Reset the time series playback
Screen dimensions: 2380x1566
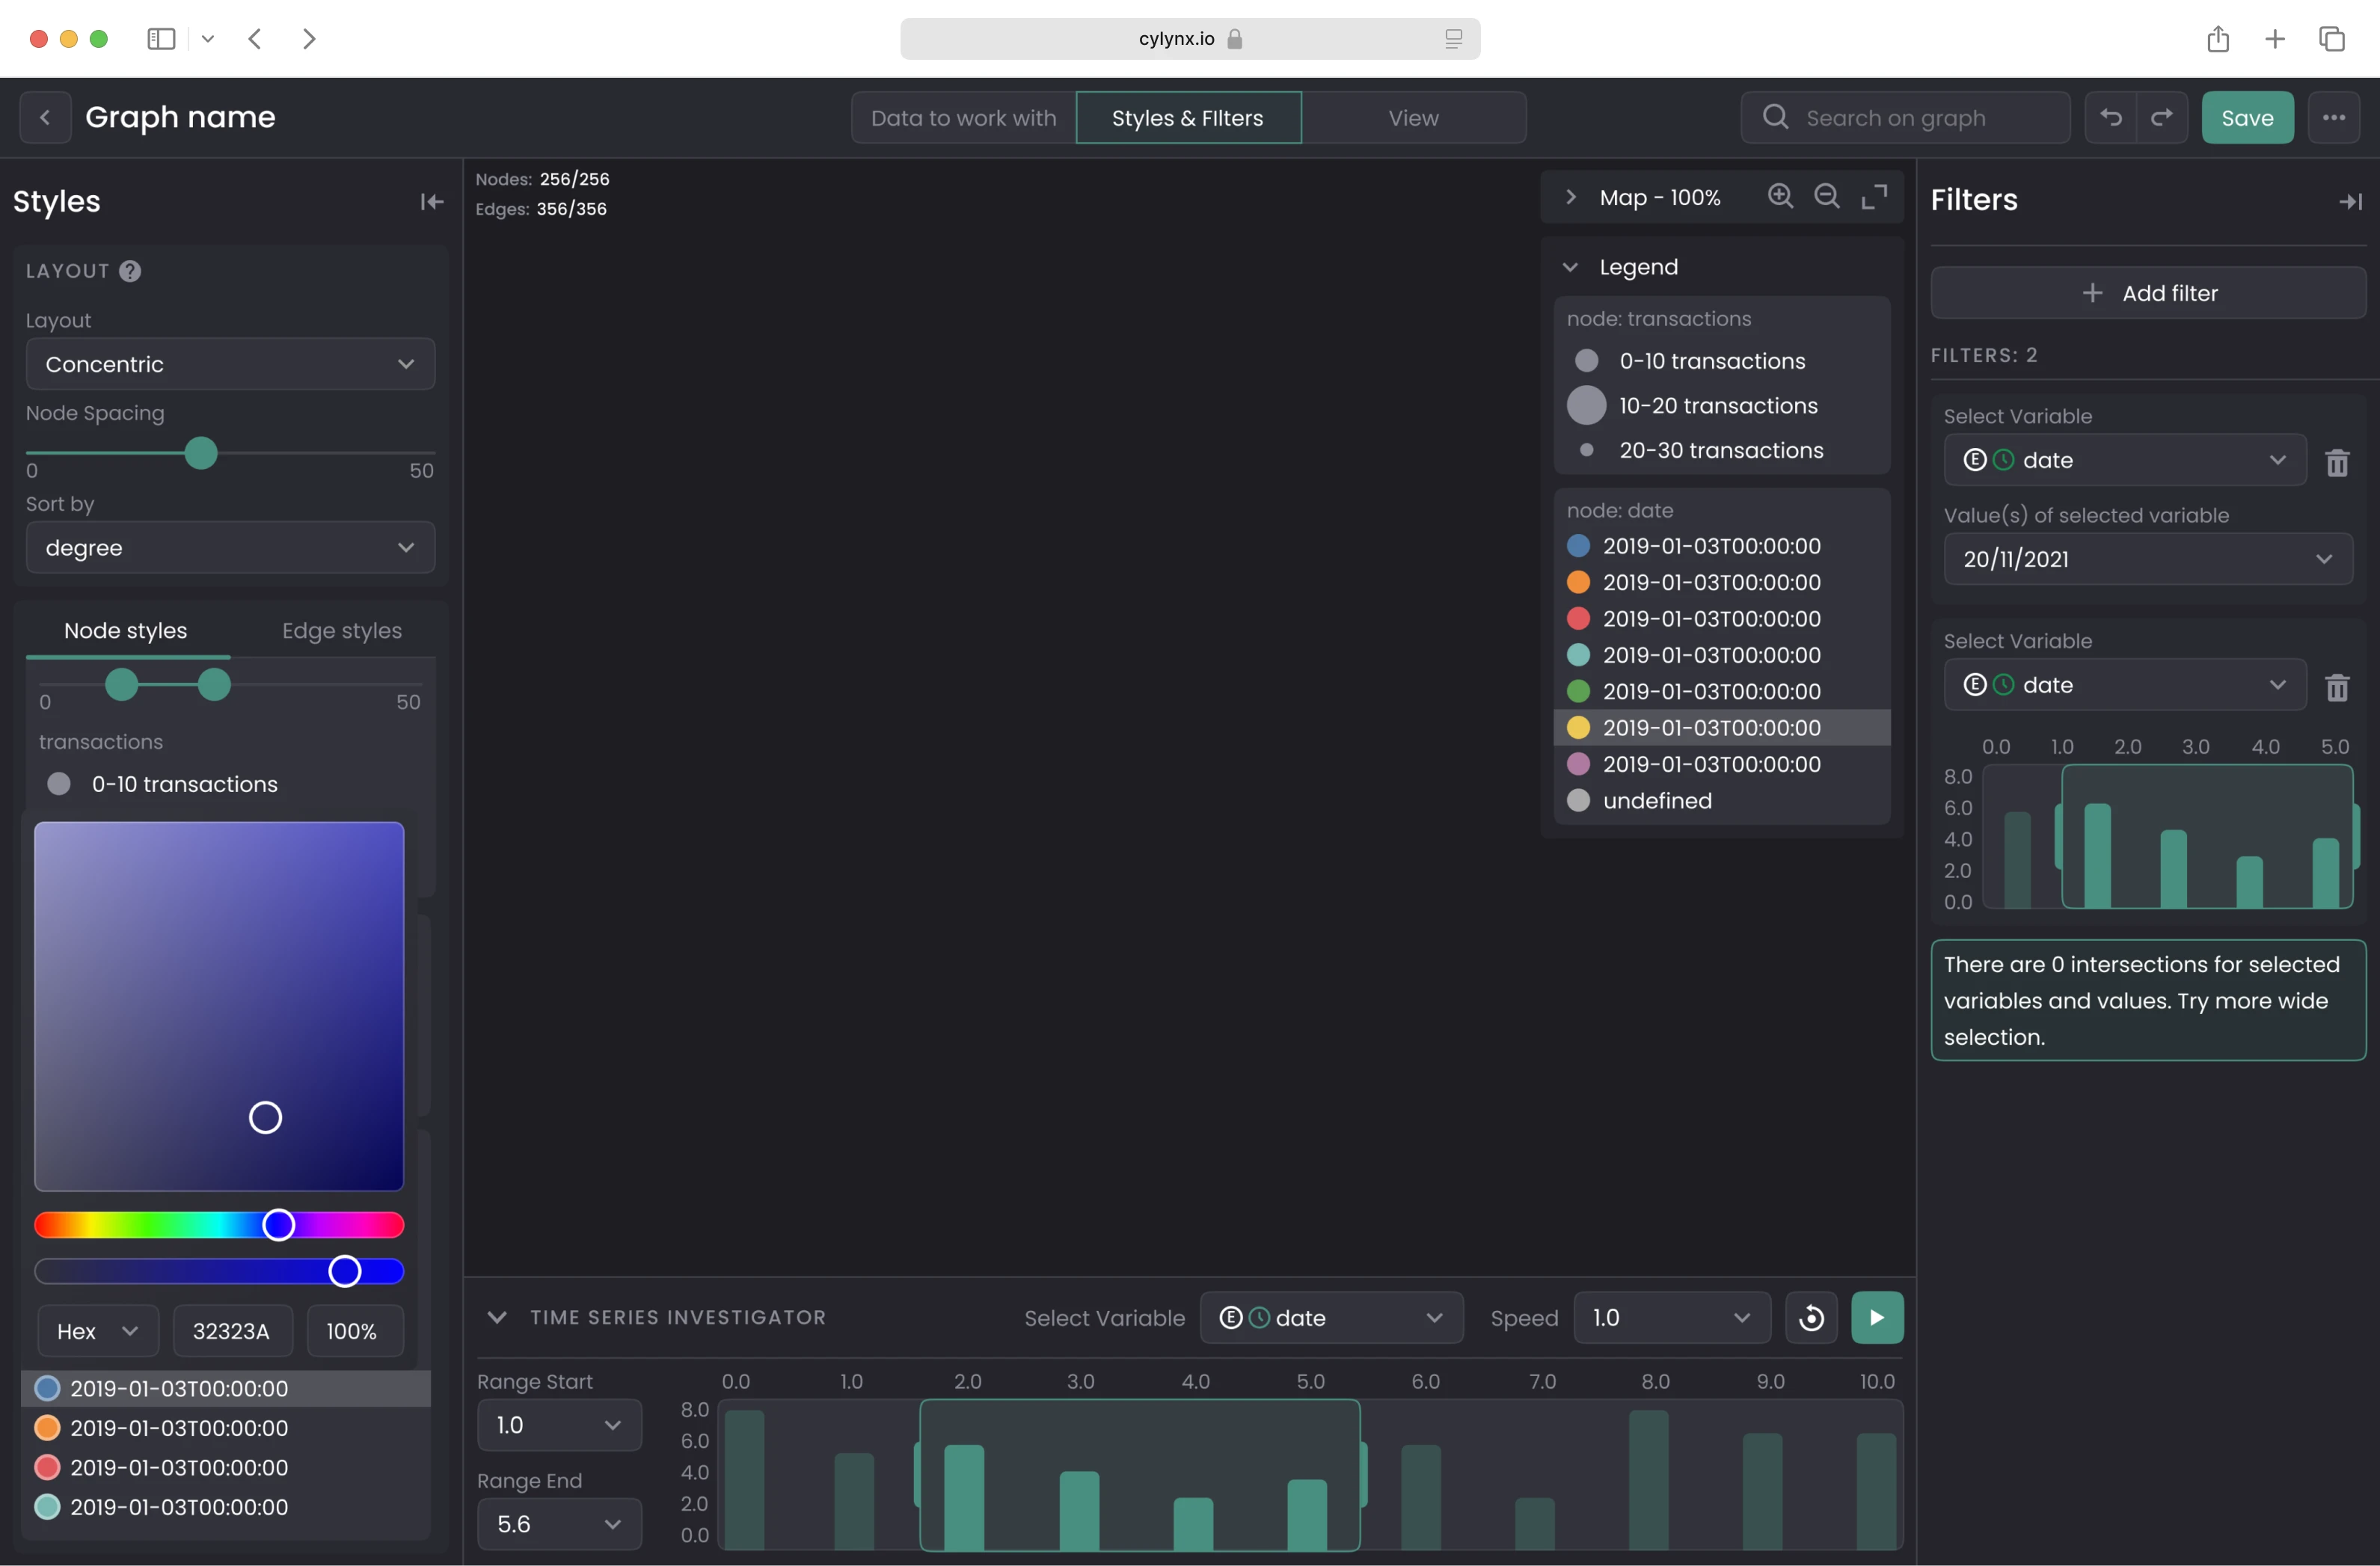pos(1811,1318)
